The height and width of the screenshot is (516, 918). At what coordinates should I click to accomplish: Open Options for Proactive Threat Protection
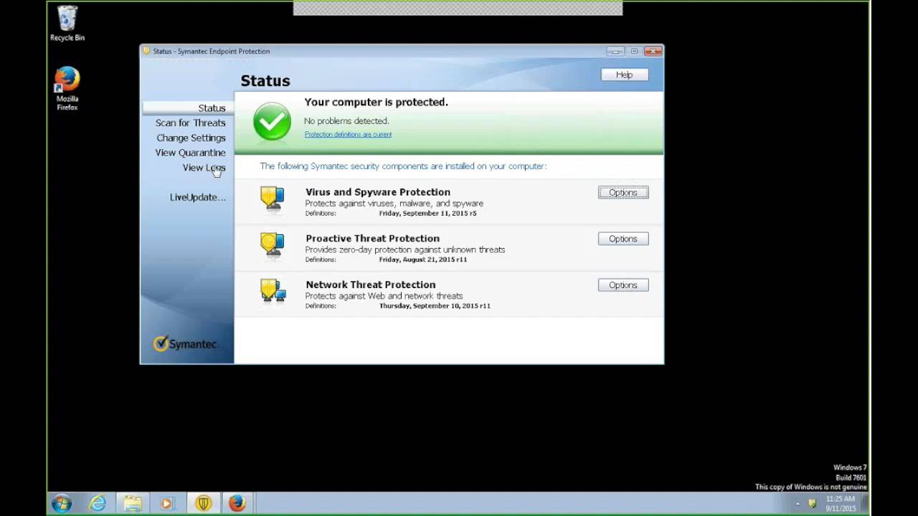coord(623,239)
